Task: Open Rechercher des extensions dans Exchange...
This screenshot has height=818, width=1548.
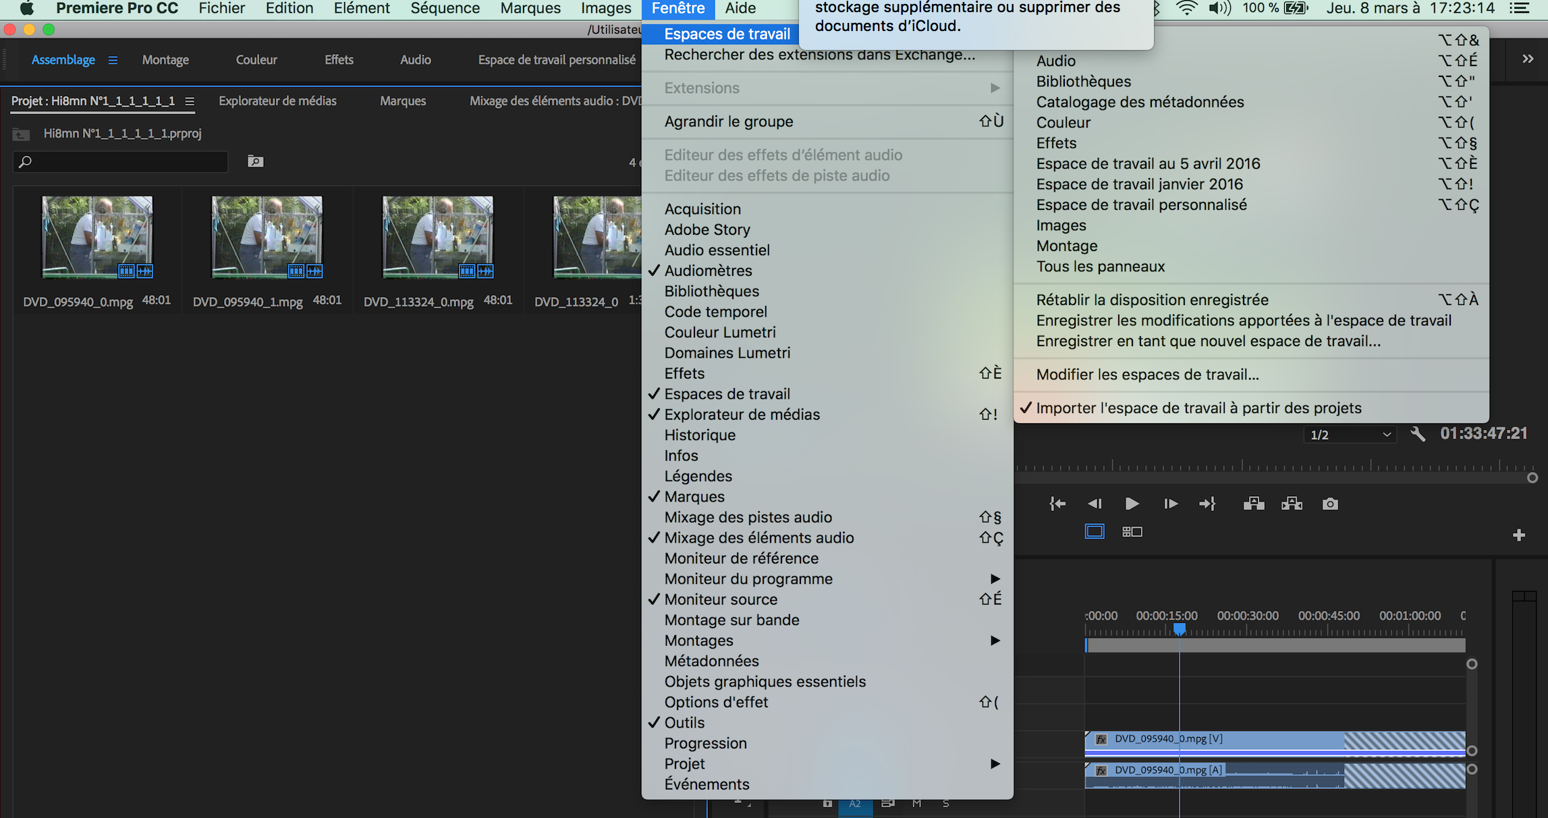Action: click(x=827, y=55)
